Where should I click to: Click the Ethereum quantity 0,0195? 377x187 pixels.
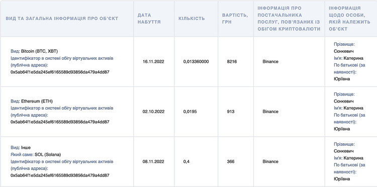[190, 112]
